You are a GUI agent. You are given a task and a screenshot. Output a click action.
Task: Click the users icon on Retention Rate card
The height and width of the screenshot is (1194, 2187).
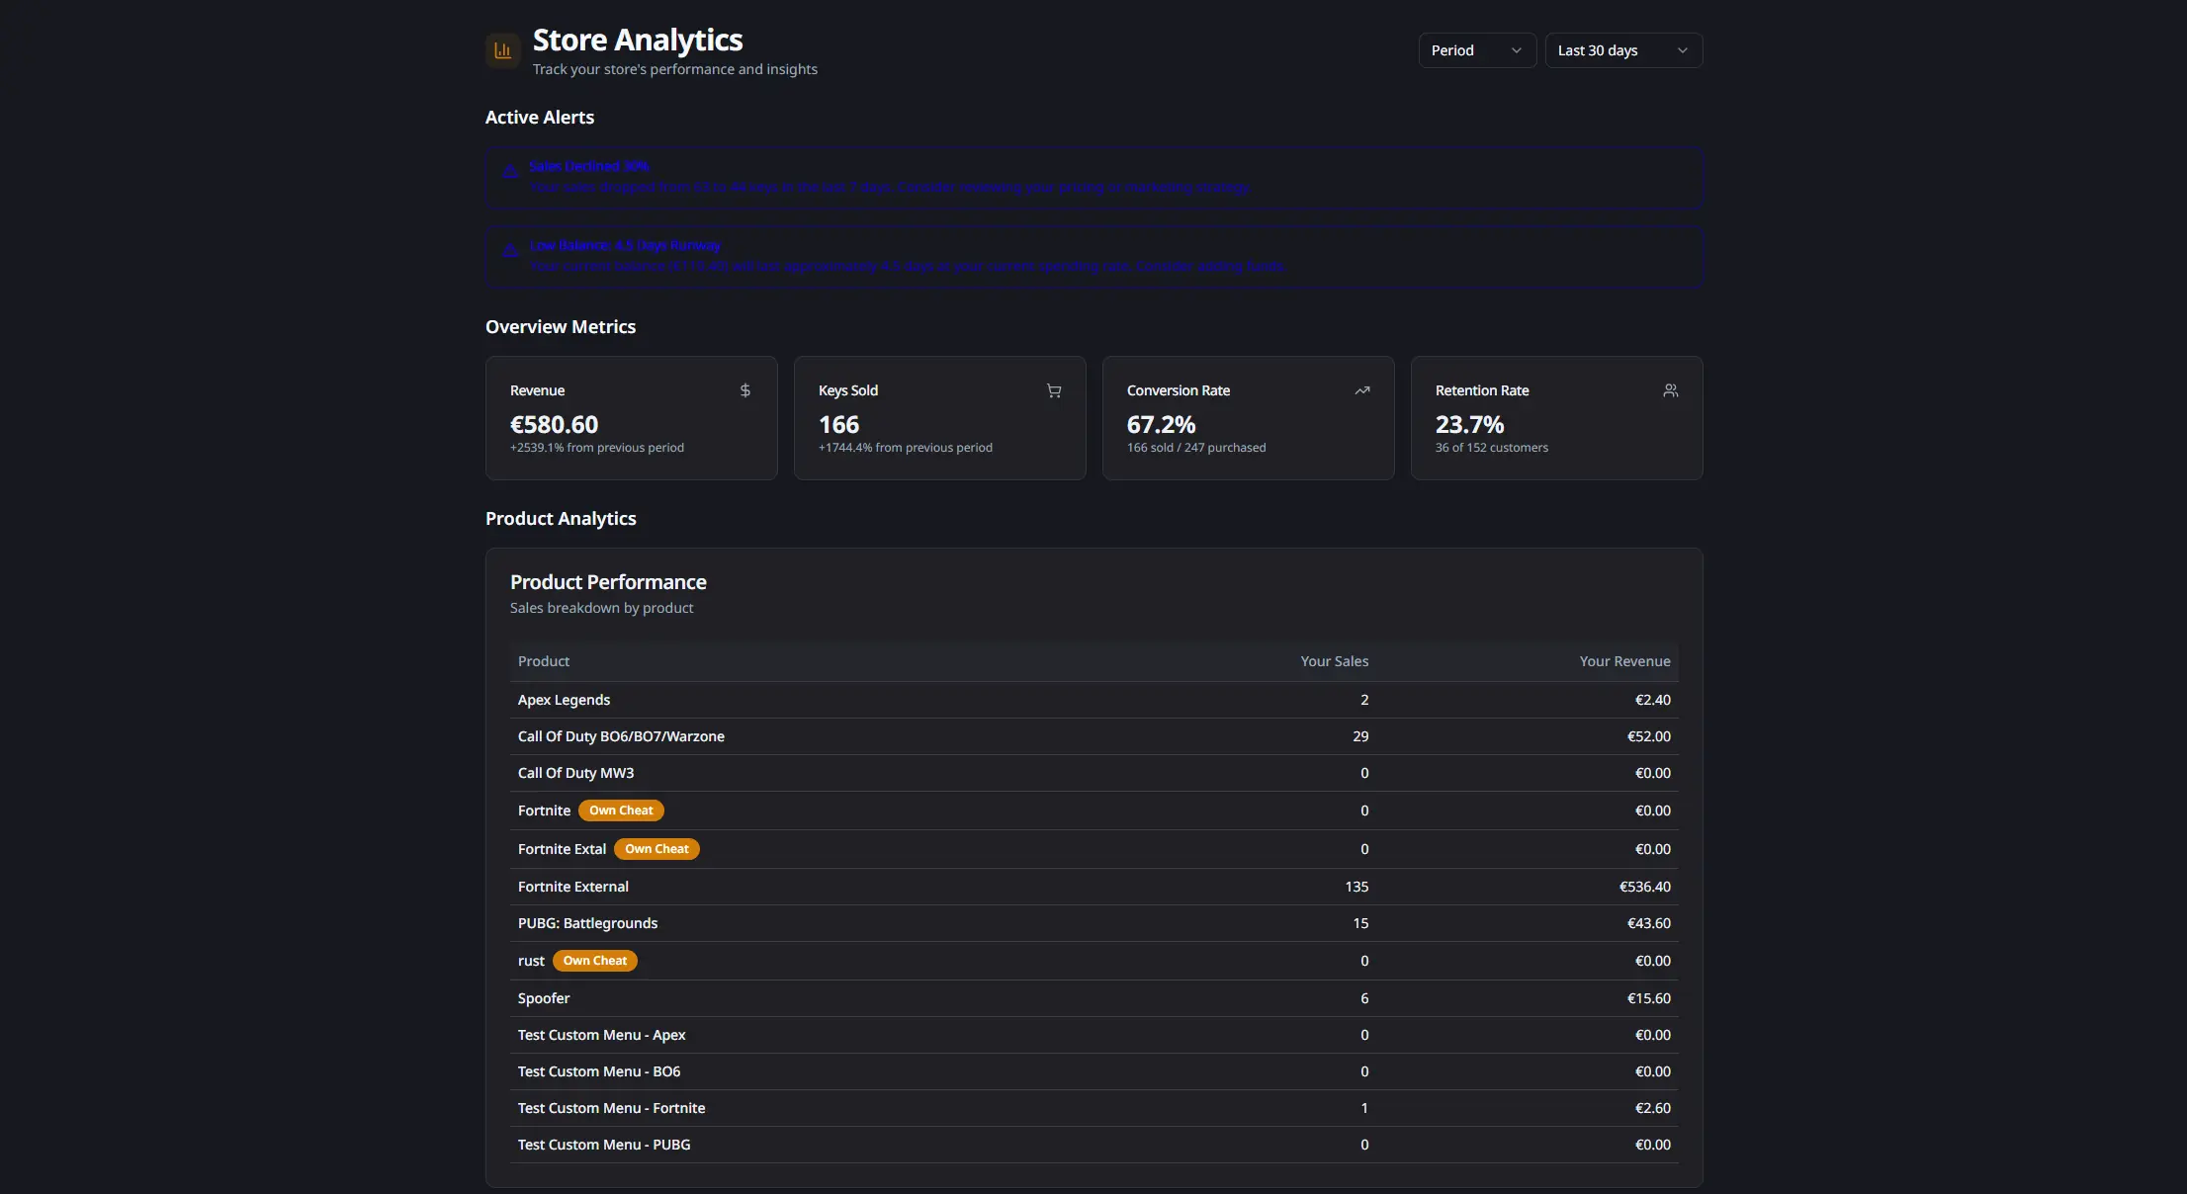click(1671, 390)
